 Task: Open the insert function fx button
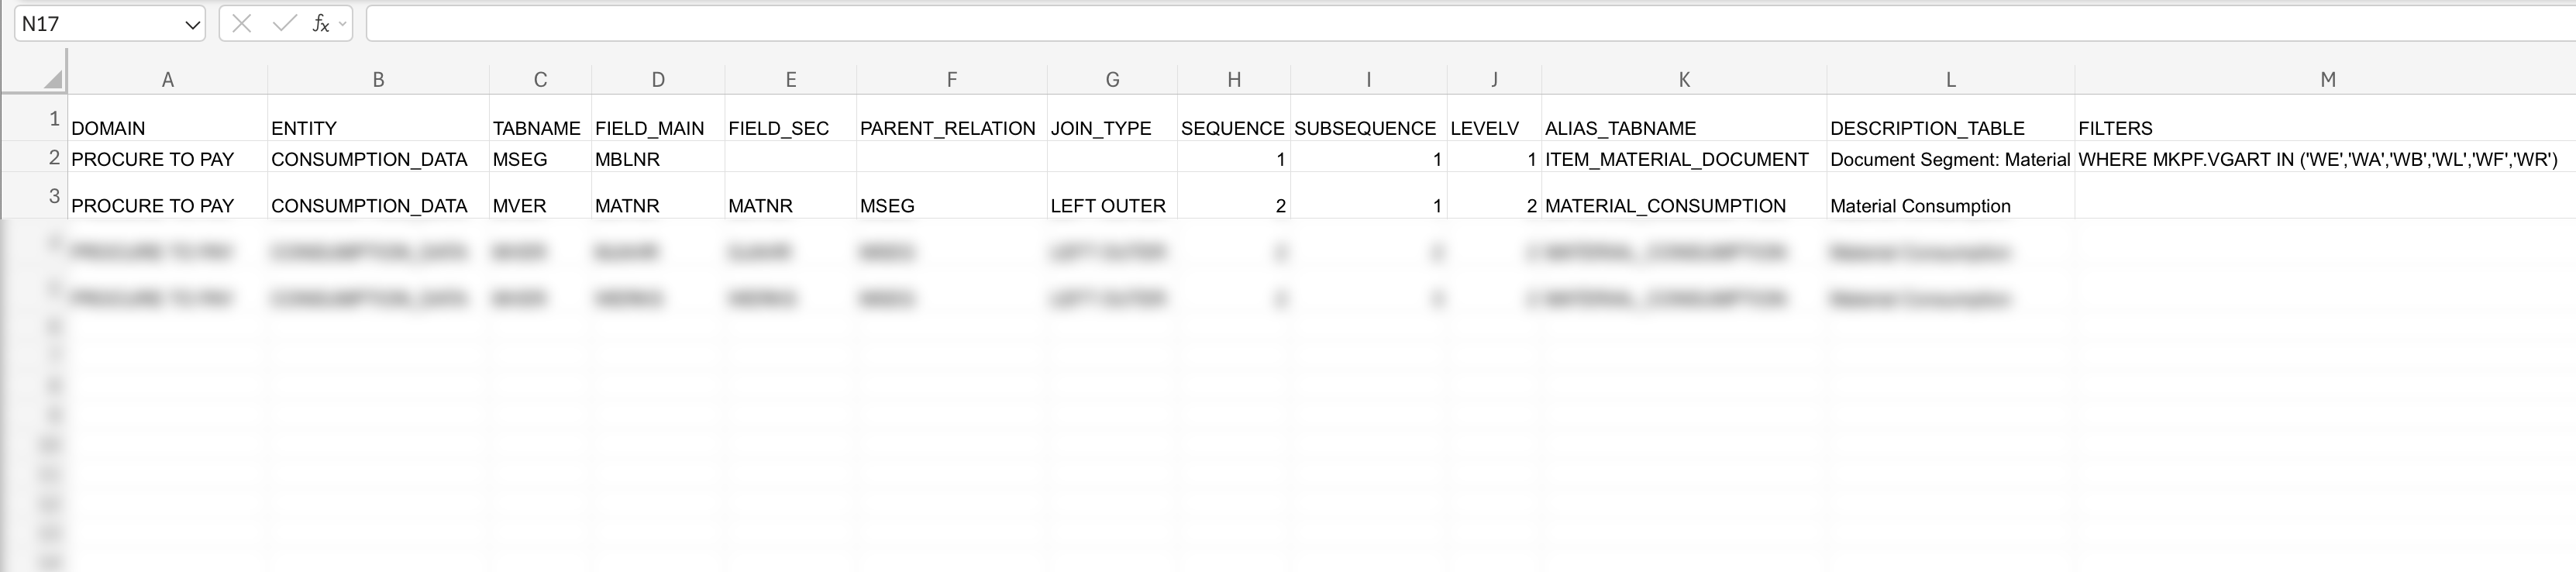click(x=320, y=24)
